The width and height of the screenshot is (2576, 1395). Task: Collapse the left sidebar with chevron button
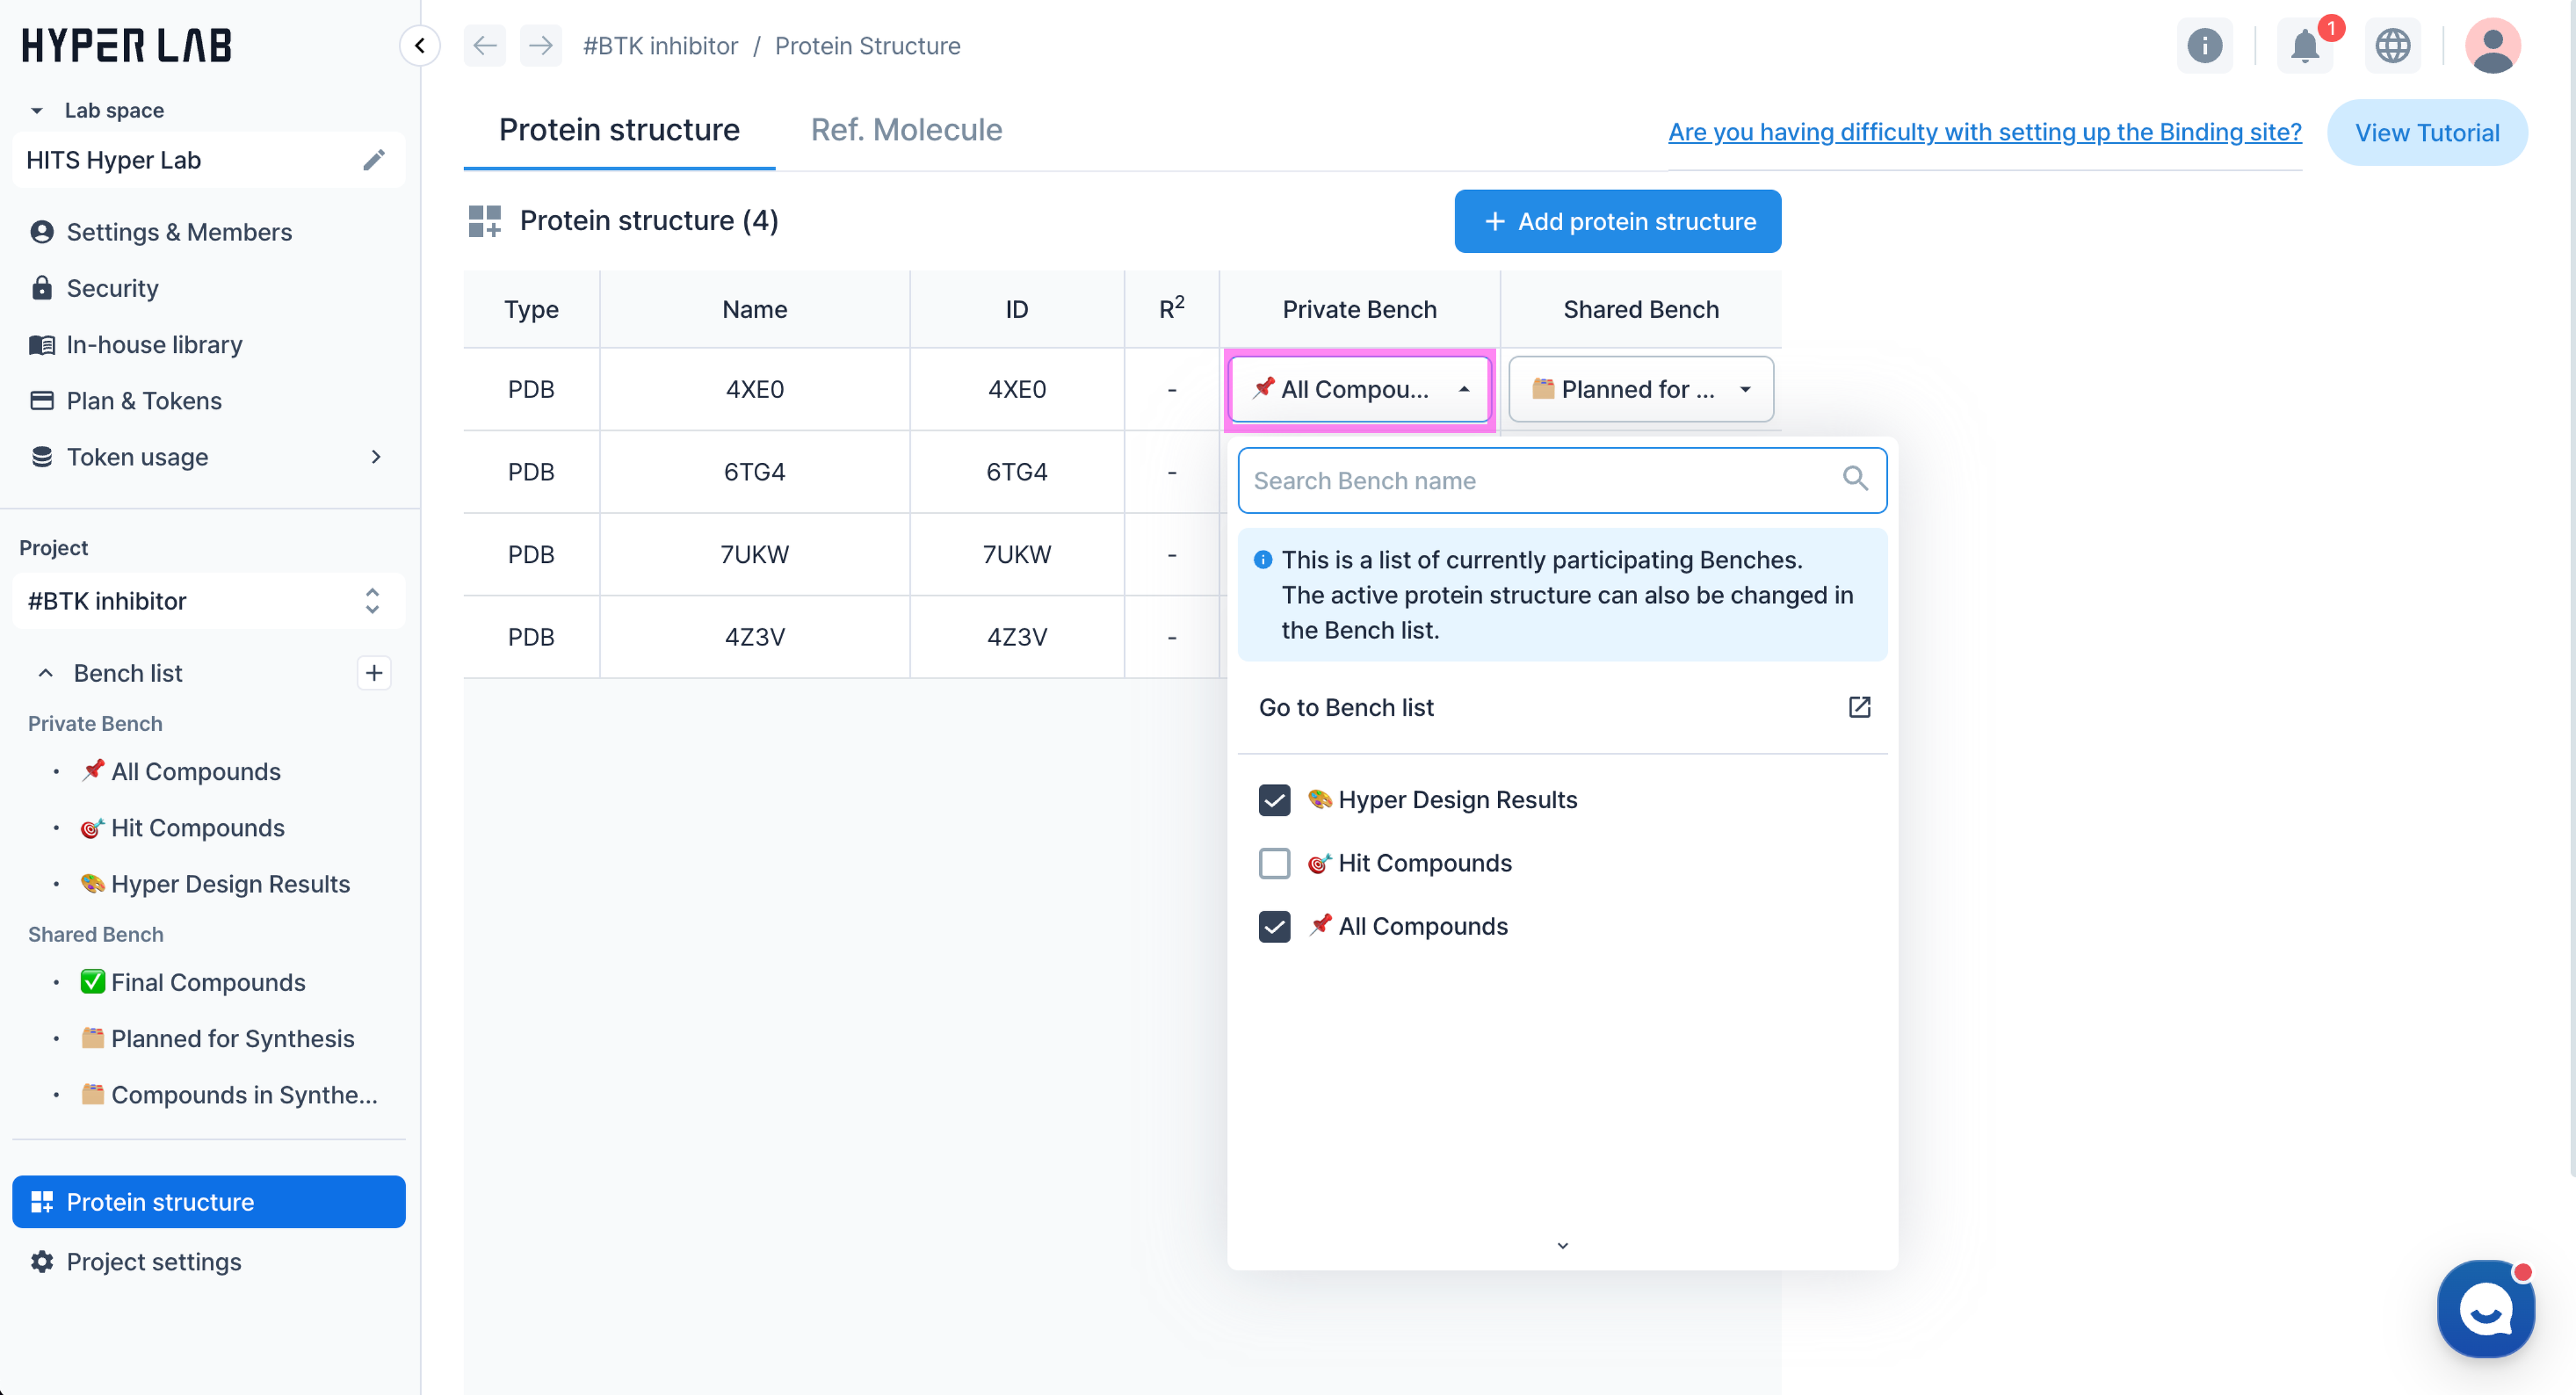coord(419,45)
